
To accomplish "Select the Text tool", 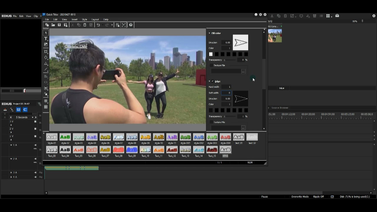I will [x=46, y=39].
